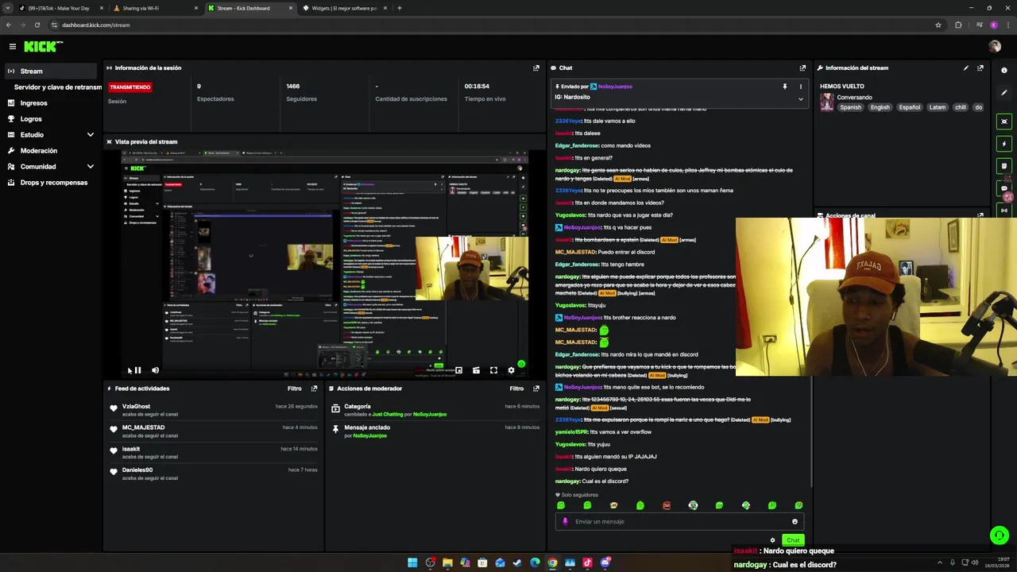The height and width of the screenshot is (572, 1017).
Task: Open chat settings gear icon
Action: point(772,540)
